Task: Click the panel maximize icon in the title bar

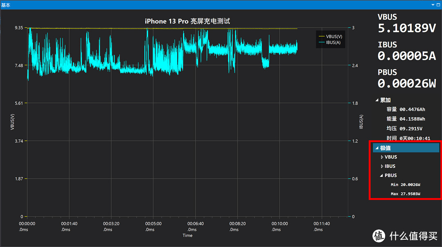Action: tap(438, 5)
